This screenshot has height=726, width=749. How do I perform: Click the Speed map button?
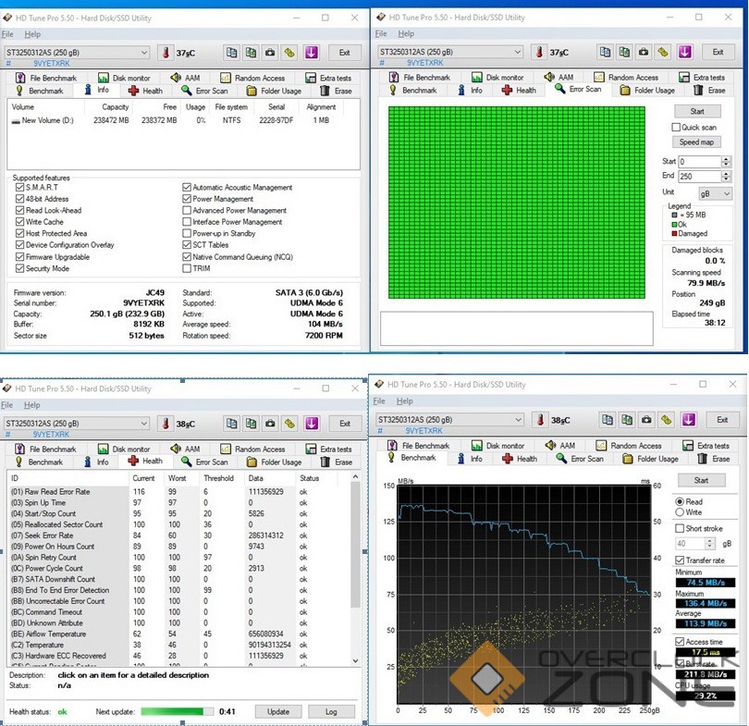696,142
